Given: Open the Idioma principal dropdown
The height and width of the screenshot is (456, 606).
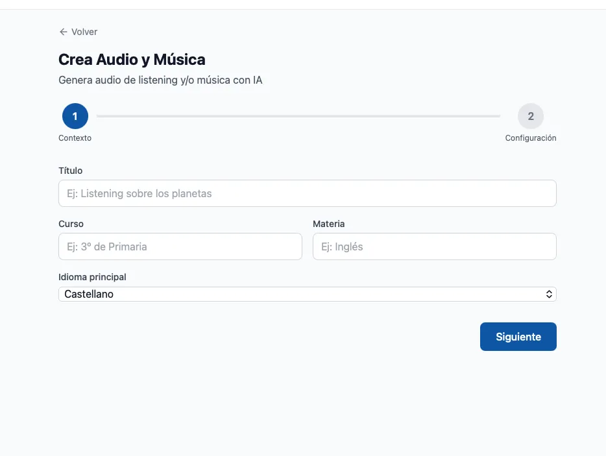Looking at the screenshot, I should [308, 294].
